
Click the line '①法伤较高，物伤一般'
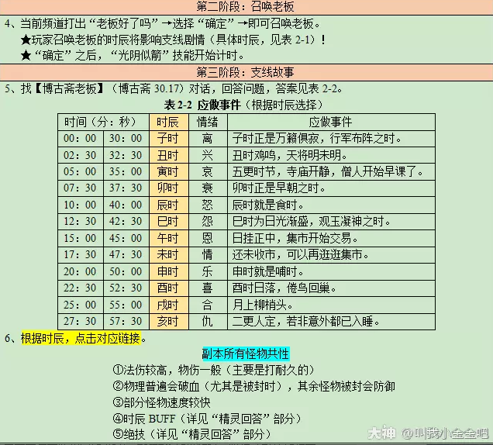214,370
